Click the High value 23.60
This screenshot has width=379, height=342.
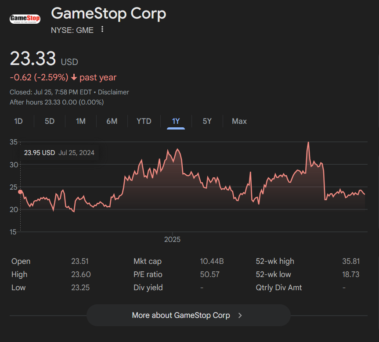(x=81, y=274)
